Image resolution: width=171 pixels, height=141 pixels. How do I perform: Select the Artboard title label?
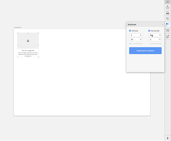18,27
